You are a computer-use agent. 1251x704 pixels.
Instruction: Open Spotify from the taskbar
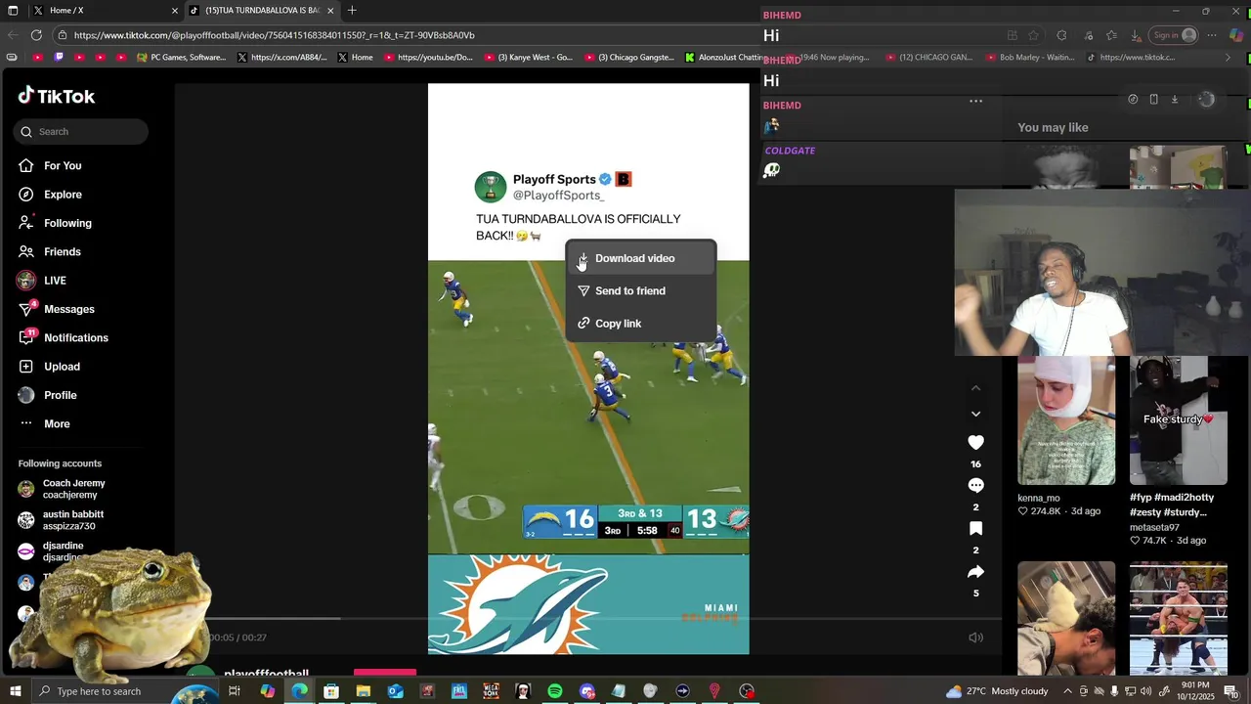[x=555, y=691]
